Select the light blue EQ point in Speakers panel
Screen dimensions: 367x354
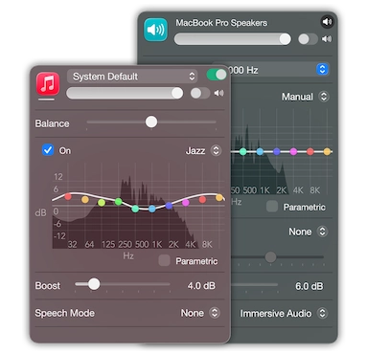point(260,151)
